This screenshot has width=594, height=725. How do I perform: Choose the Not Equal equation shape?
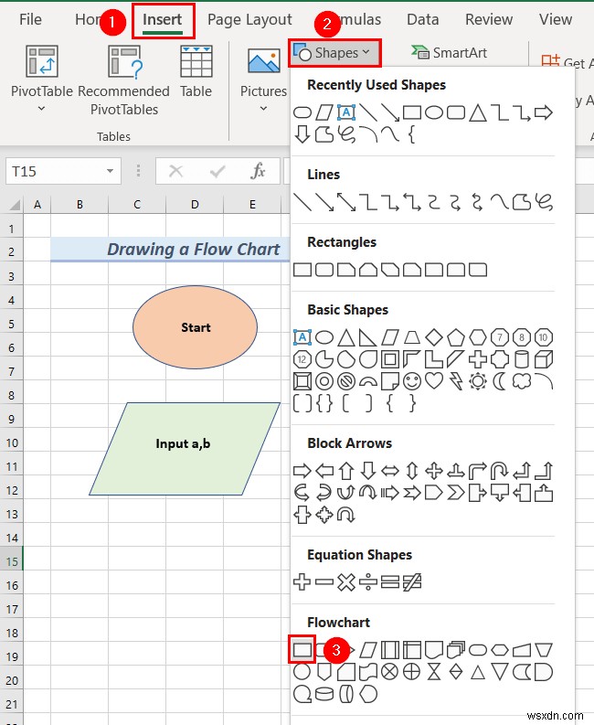tap(412, 582)
